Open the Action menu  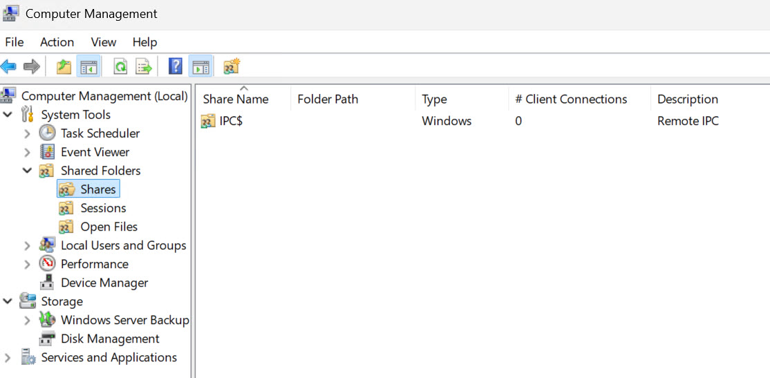tap(57, 42)
